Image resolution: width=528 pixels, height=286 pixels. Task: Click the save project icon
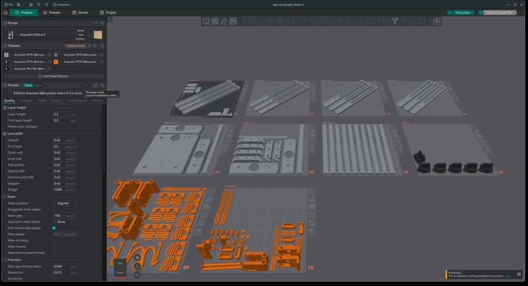point(31,5)
